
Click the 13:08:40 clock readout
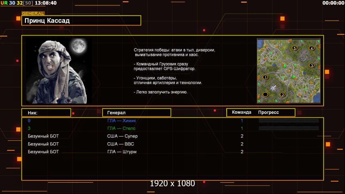click(46, 3)
